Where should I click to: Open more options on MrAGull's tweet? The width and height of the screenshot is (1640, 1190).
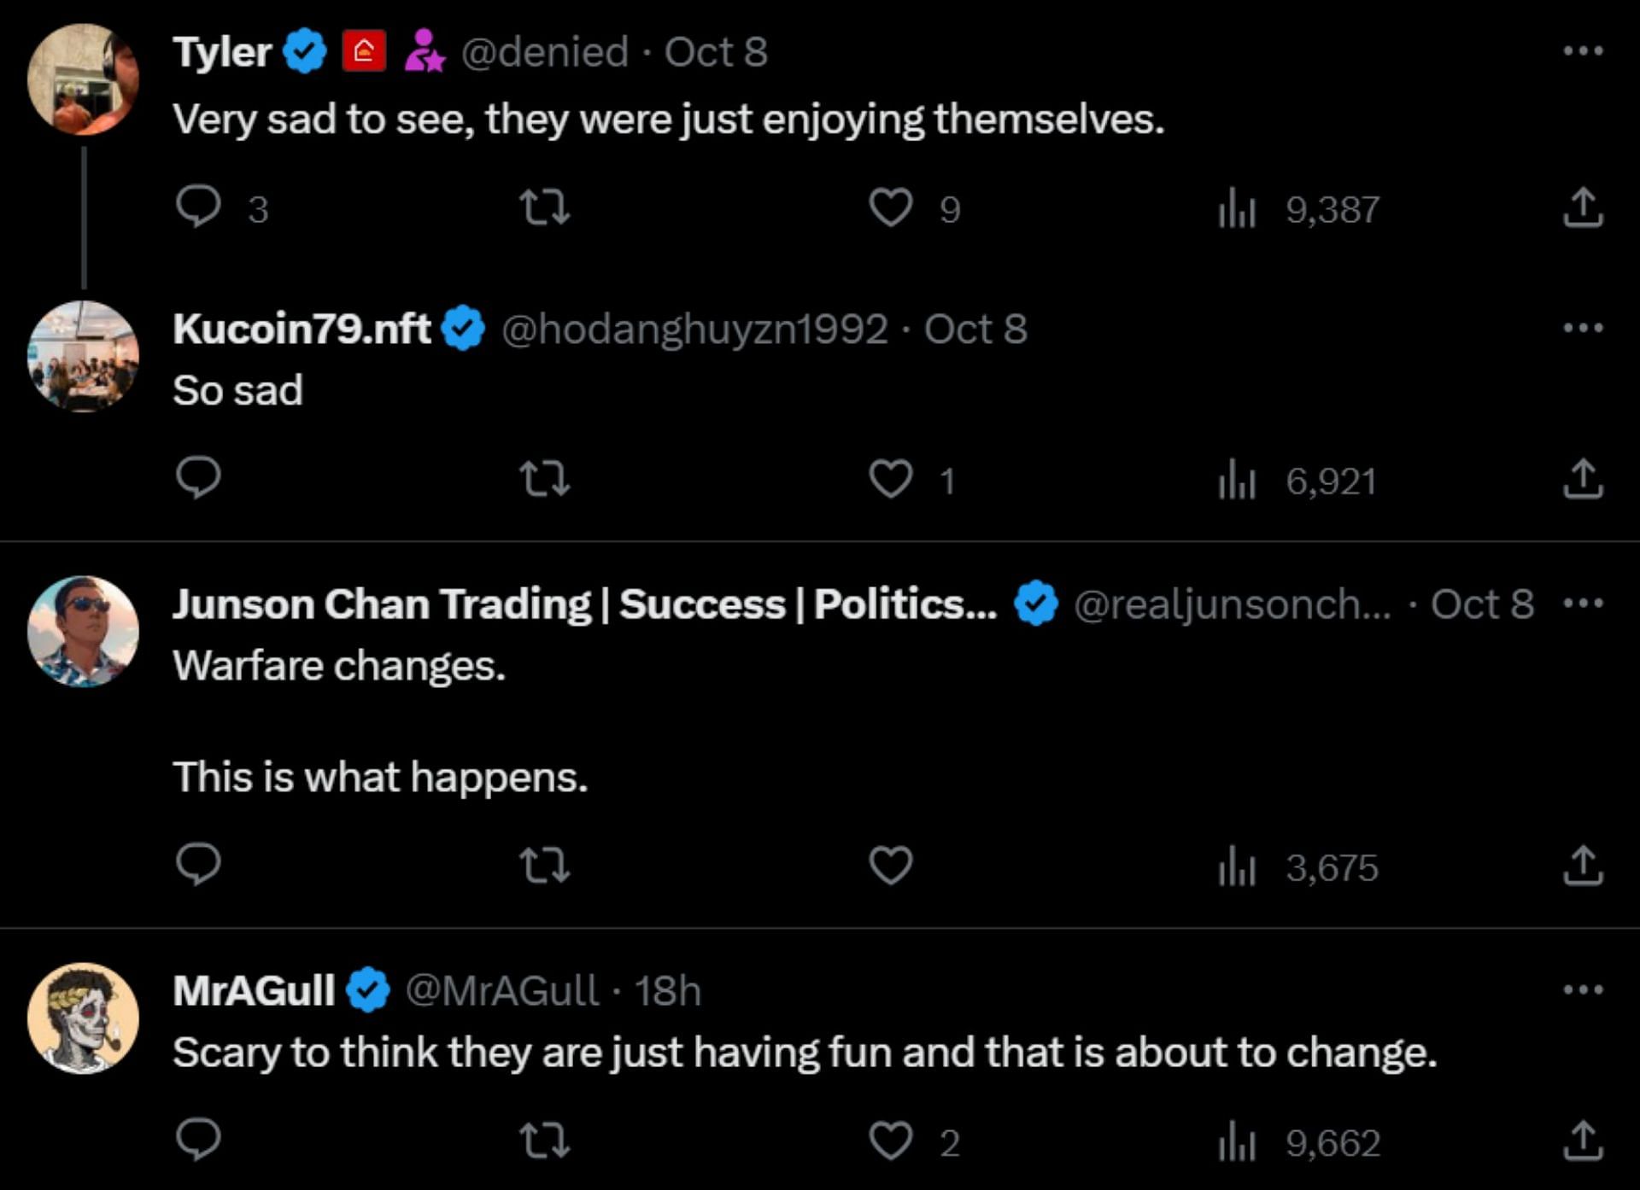click(1583, 990)
